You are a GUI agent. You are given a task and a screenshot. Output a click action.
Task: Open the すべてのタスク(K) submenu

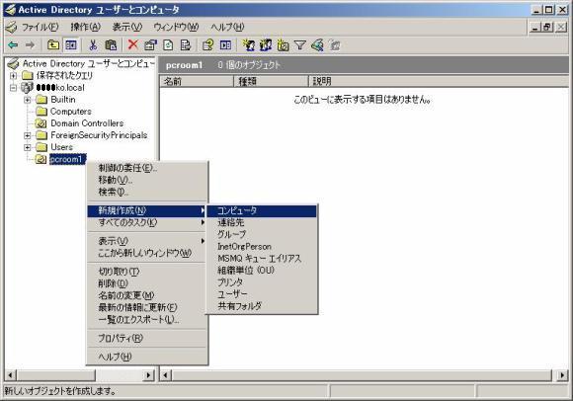pyautogui.click(x=147, y=222)
